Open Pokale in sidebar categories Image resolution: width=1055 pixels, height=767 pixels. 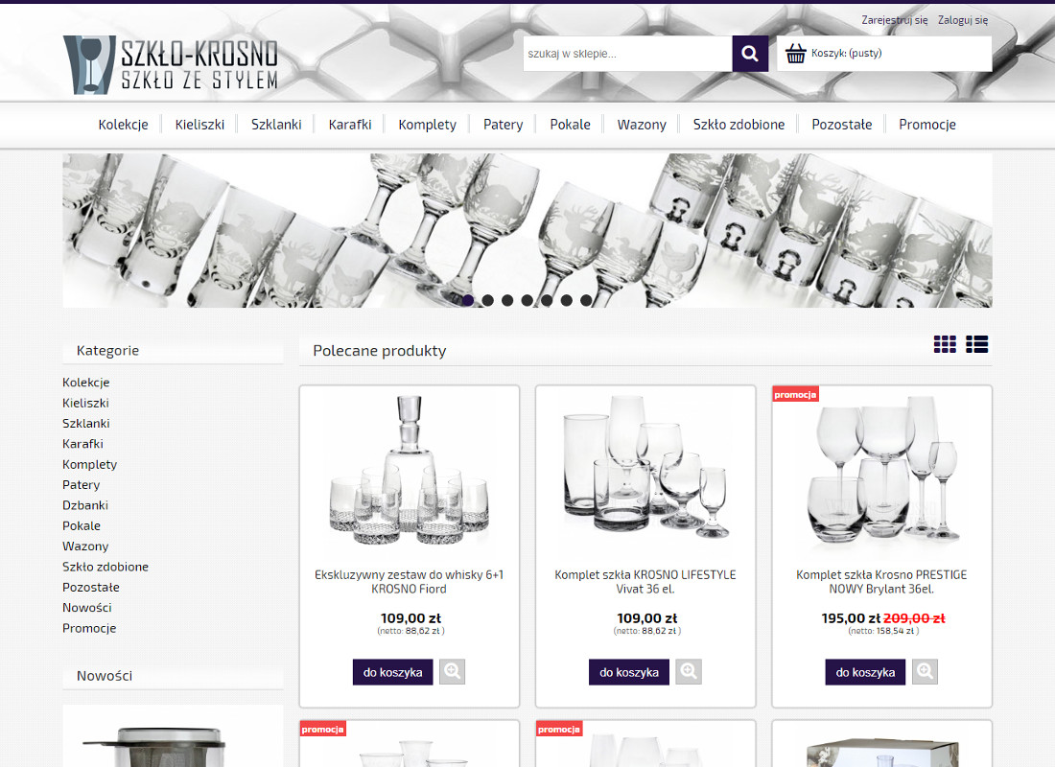pos(82,526)
